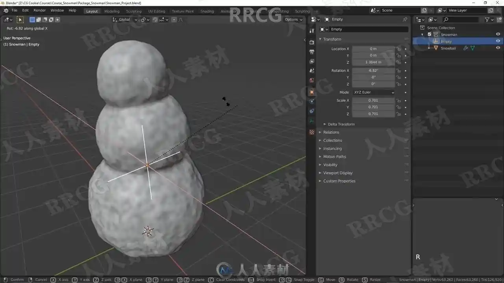Screen dimensions: 504x283
Task: Open the World properties tab icon
Action: pyautogui.click(x=312, y=80)
